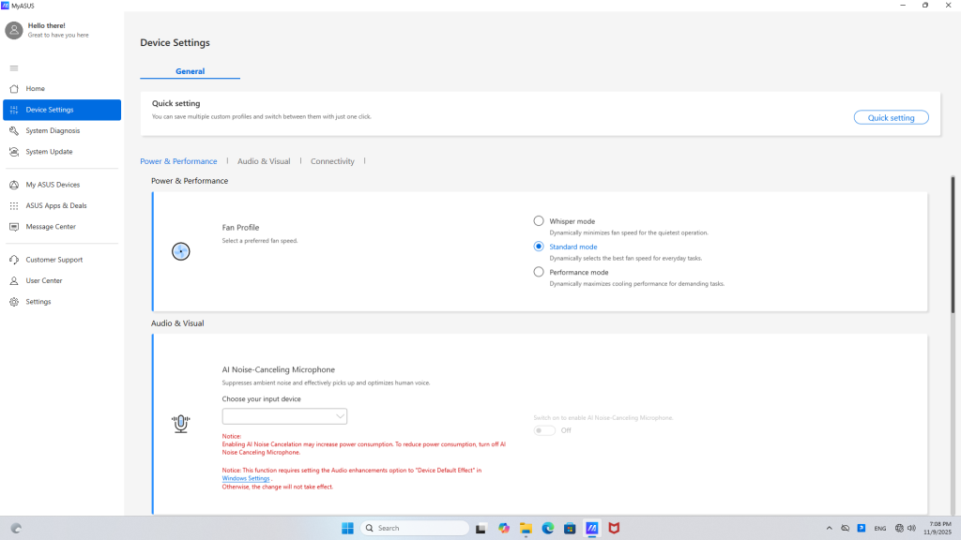
Task: Select Performance mode fan profile
Action: (x=539, y=272)
